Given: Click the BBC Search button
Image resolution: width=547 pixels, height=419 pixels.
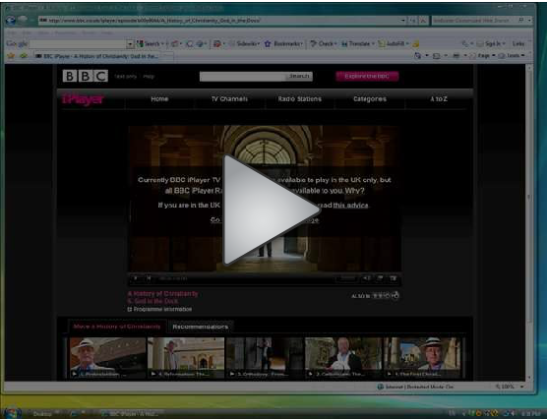Looking at the screenshot, I should click(x=299, y=76).
